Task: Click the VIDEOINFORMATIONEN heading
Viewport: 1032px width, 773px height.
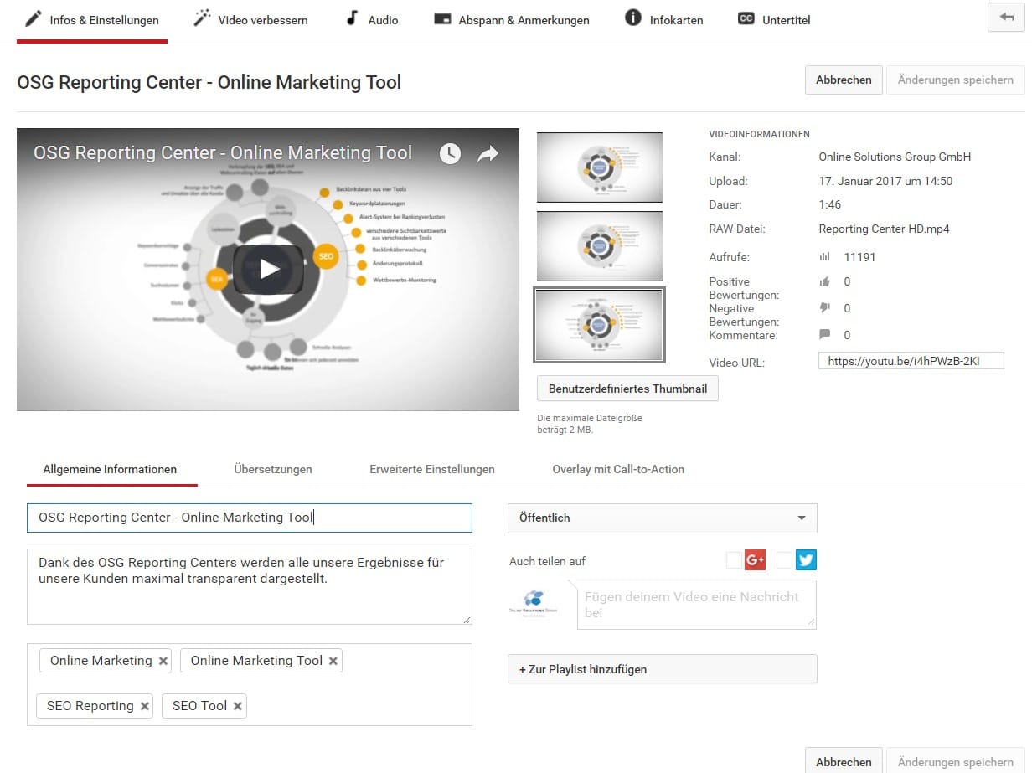Action: coord(759,134)
